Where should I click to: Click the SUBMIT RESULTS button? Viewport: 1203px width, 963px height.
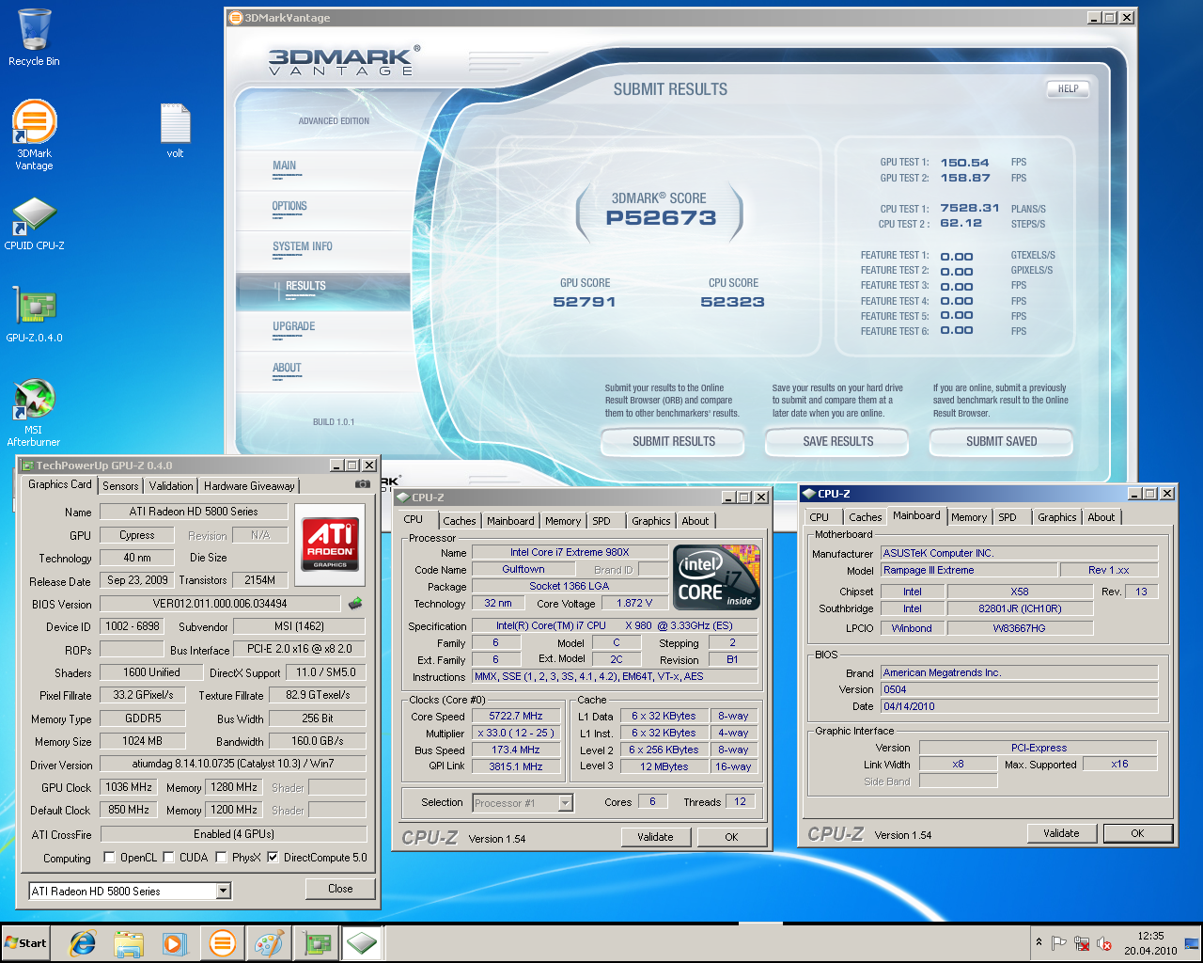click(674, 441)
